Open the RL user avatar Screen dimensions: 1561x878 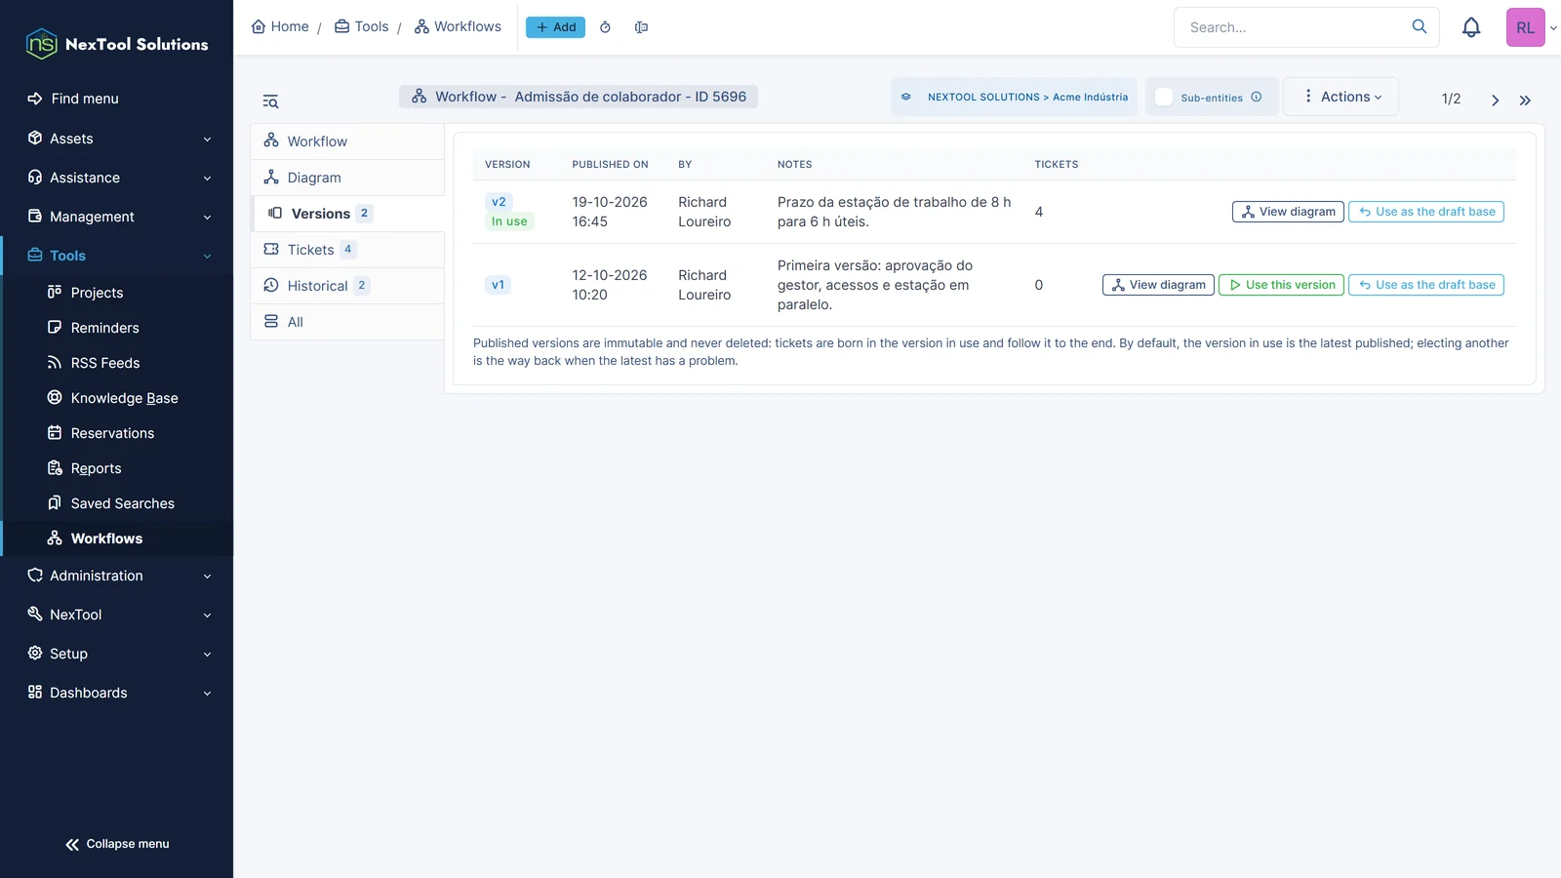pos(1525,27)
